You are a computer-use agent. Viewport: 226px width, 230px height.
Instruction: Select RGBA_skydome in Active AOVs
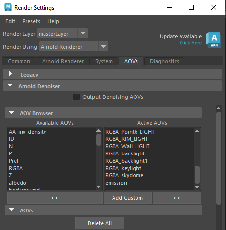click(x=124, y=175)
